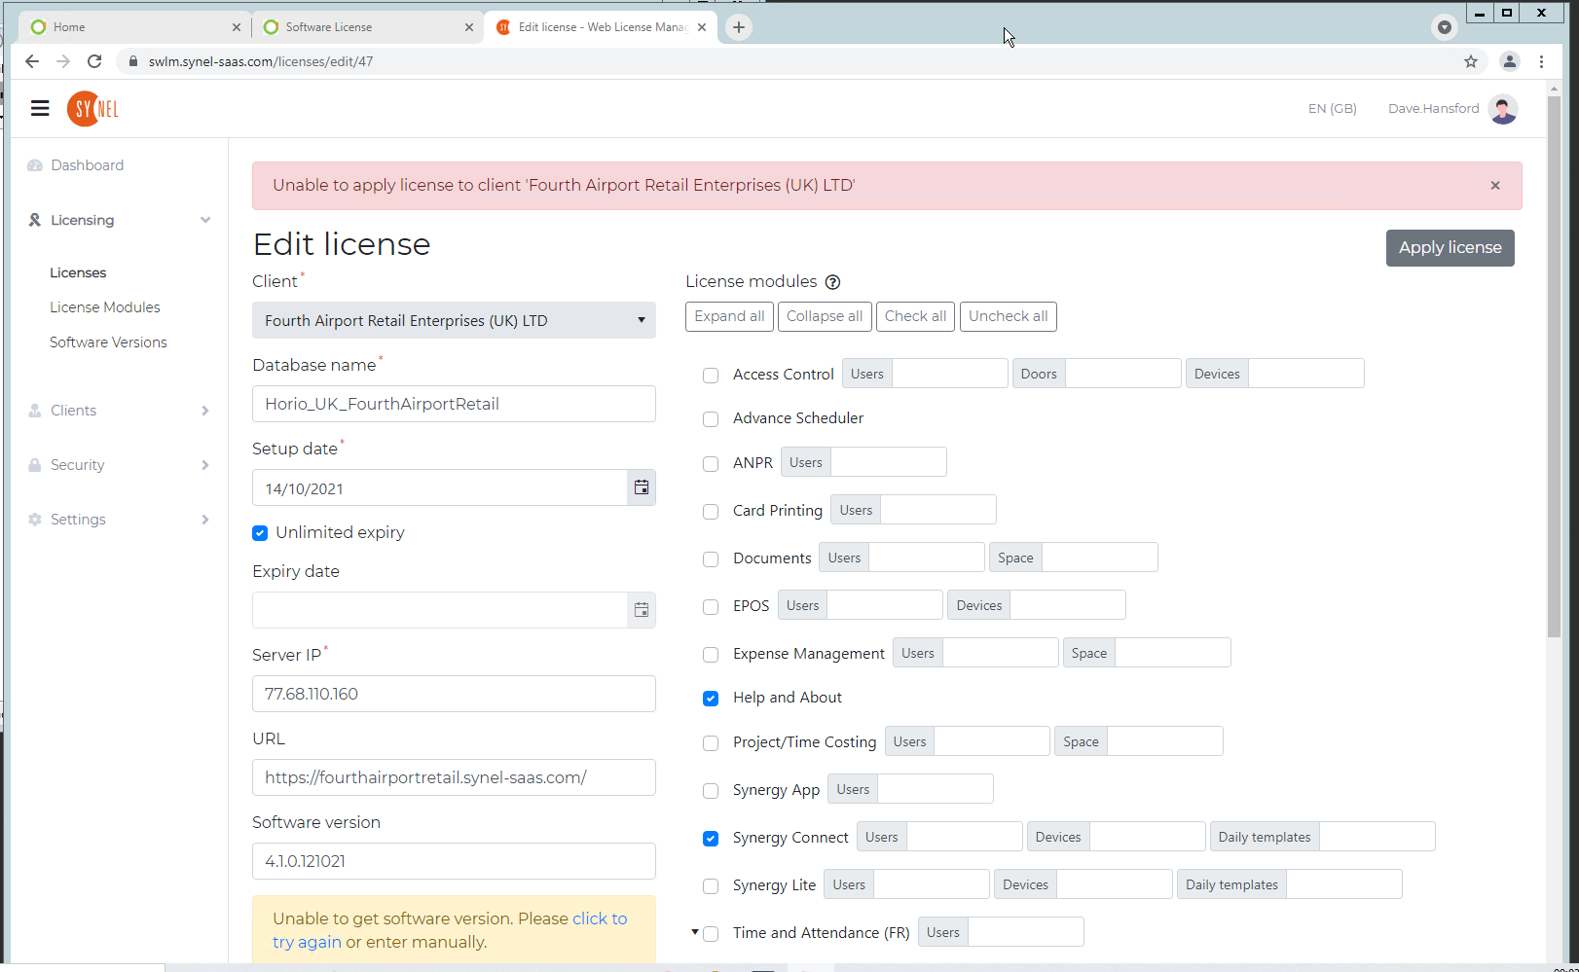Screen dimensions: 1579x972
Task: Click the Synel logo
Action: coord(92,109)
